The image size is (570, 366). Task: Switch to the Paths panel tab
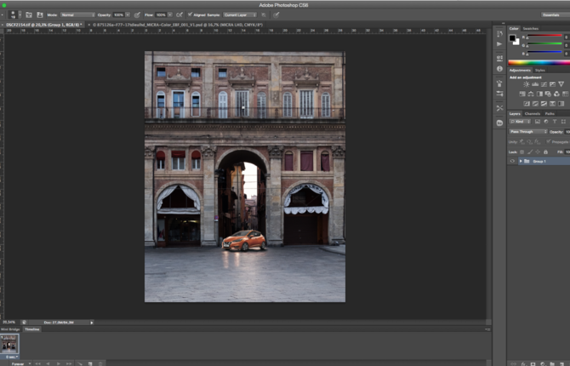(550, 114)
